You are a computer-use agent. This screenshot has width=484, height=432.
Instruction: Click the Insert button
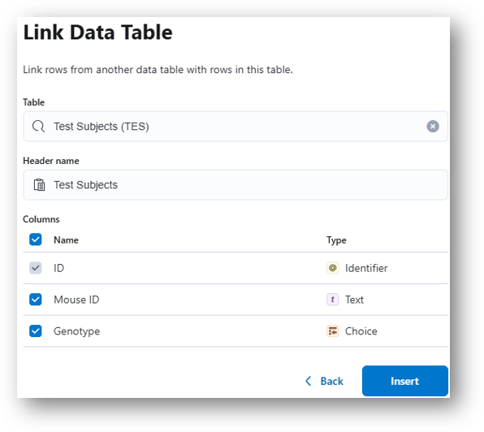pyautogui.click(x=405, y=381)
